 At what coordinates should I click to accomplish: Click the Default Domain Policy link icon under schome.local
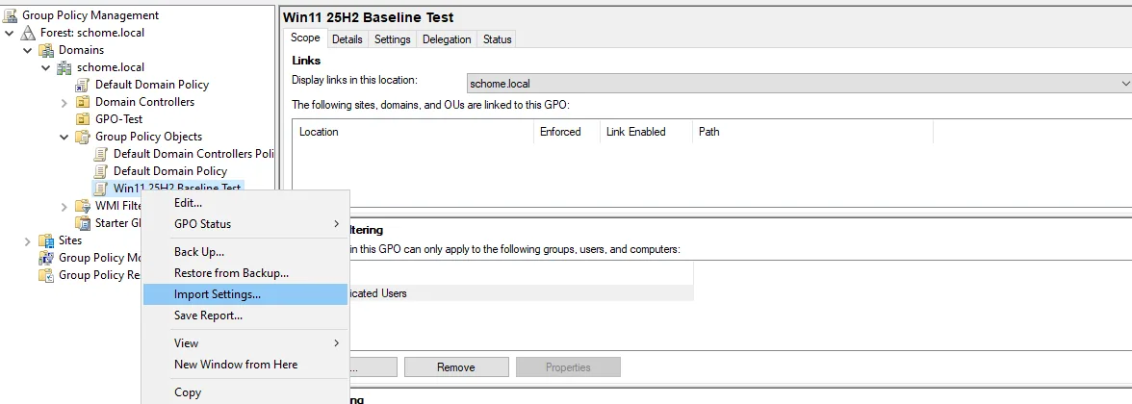(x=83, y=85)
